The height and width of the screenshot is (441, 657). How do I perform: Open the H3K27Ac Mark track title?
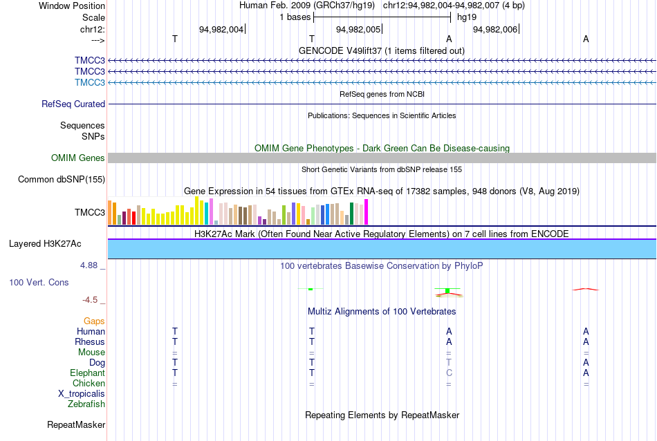pyautogui.click(x=382, y=234)
